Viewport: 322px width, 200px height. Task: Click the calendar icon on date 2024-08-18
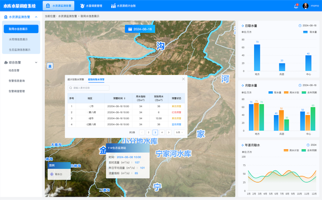coord(130,29)
